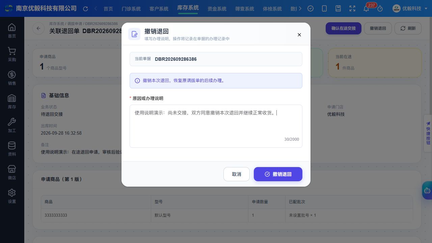Image resolution: width=432 pixels, height=243 pixels.
Task: Click the 刷新 button
Action: coord(408,28)
